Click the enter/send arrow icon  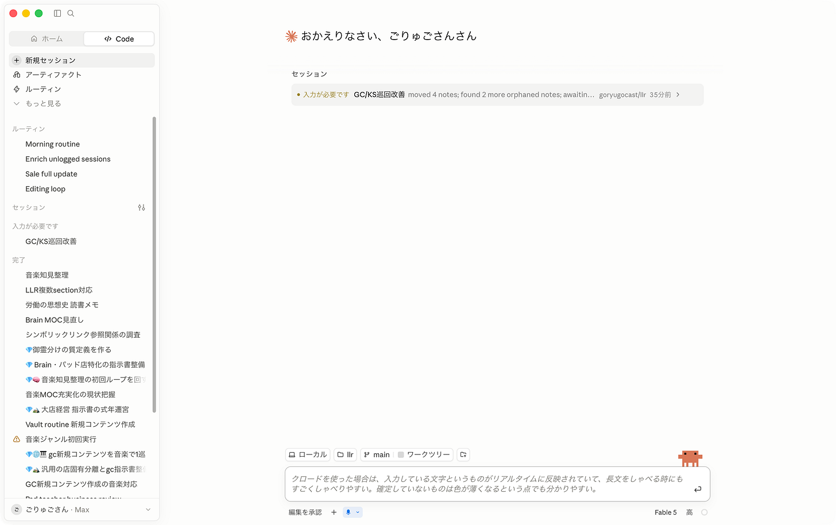click(698, 489)
